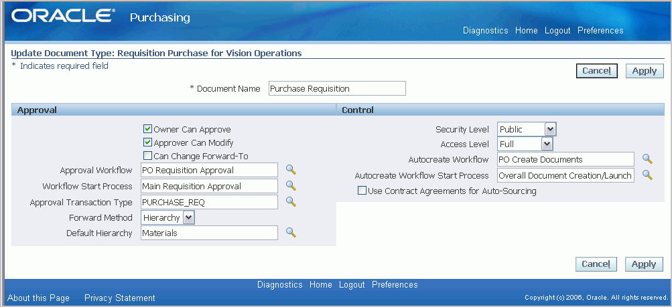This screenshot has height=307, width=672.
Task: Click the Autocreate Workflow field
Action: [x=565, y=159]
